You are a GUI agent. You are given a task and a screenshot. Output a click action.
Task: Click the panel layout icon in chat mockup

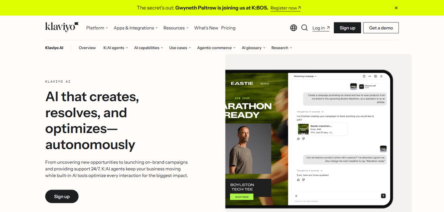(x=375, y=76)
